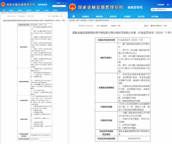Click the magnifier search icon on the left page
The width and height of the screenshot is (172, 144).
pos(67,6)
